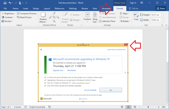Toggle the Shadow Effects on/off center button
Image resolution: width=169 pixels, height=109 pixels.
tap(54, 17)
